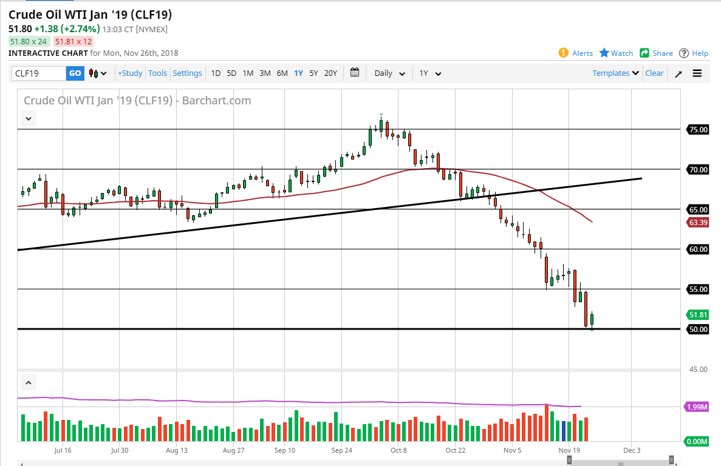Open the 1Y period dropdown
This screenshot has height=466, width=721.
click(x=430, y=73)
